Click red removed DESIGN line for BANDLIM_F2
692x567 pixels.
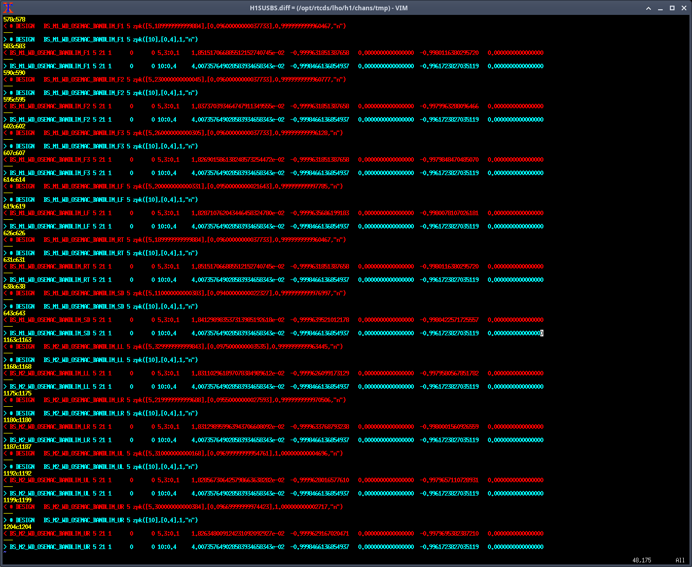175,80
